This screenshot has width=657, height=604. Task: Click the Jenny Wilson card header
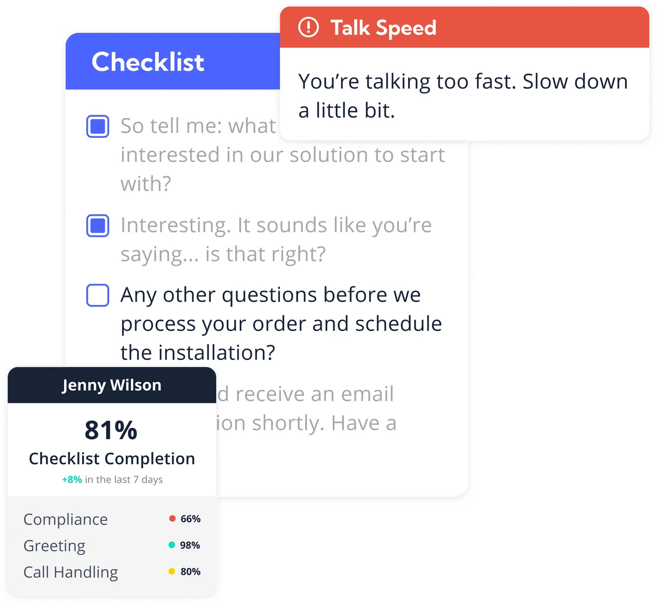[x=112, y=385]
